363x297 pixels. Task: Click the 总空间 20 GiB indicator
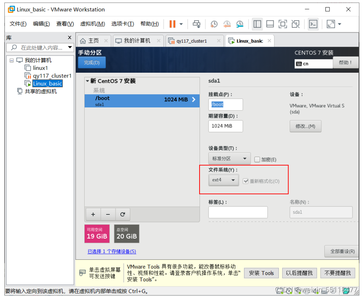tap(127, 234)
